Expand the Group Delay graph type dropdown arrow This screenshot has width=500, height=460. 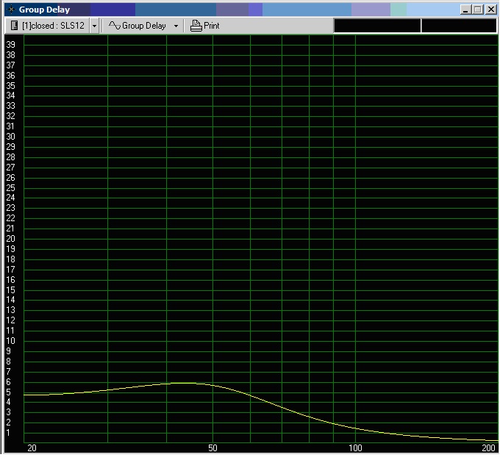point(176,26)
